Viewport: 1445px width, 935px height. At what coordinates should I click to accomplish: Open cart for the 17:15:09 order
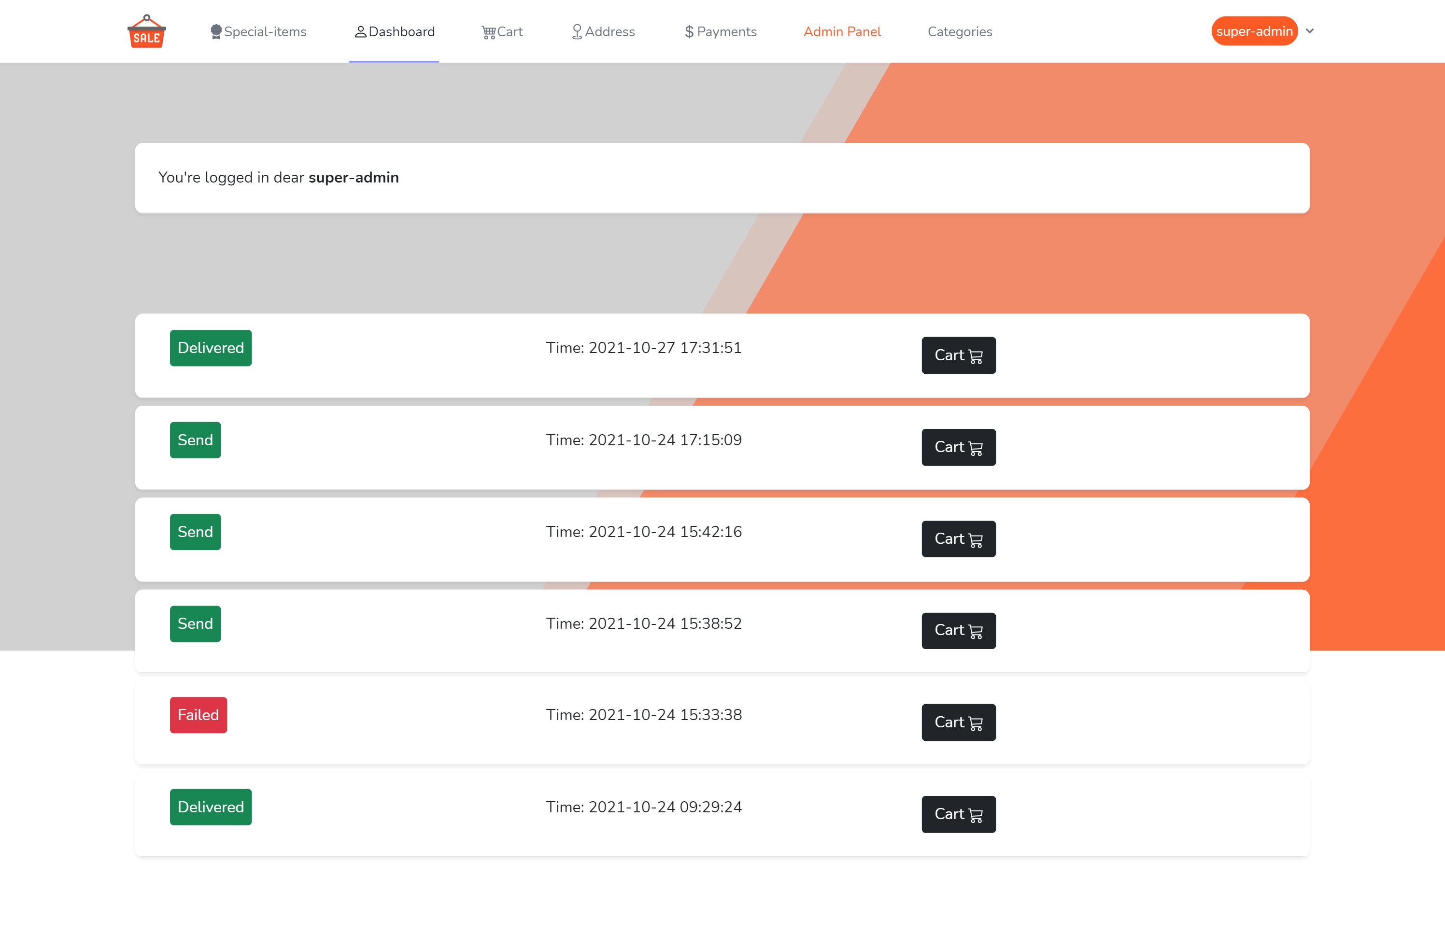point(958,447)
